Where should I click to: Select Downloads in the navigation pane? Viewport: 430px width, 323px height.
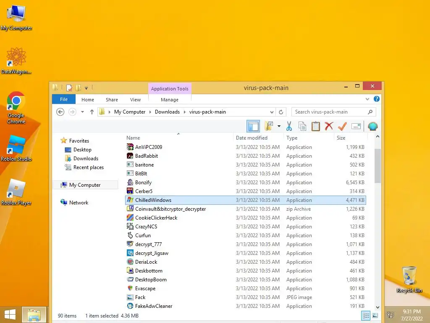click(x=86, y=159)
